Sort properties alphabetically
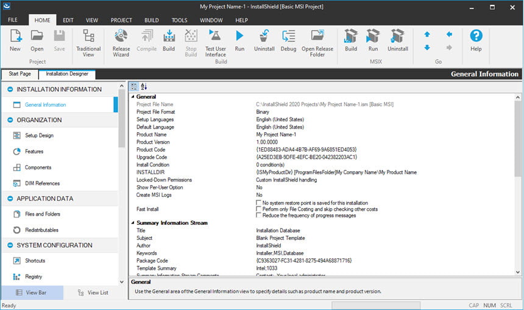This screenshot has width=524, height=310. coord(144,87)
